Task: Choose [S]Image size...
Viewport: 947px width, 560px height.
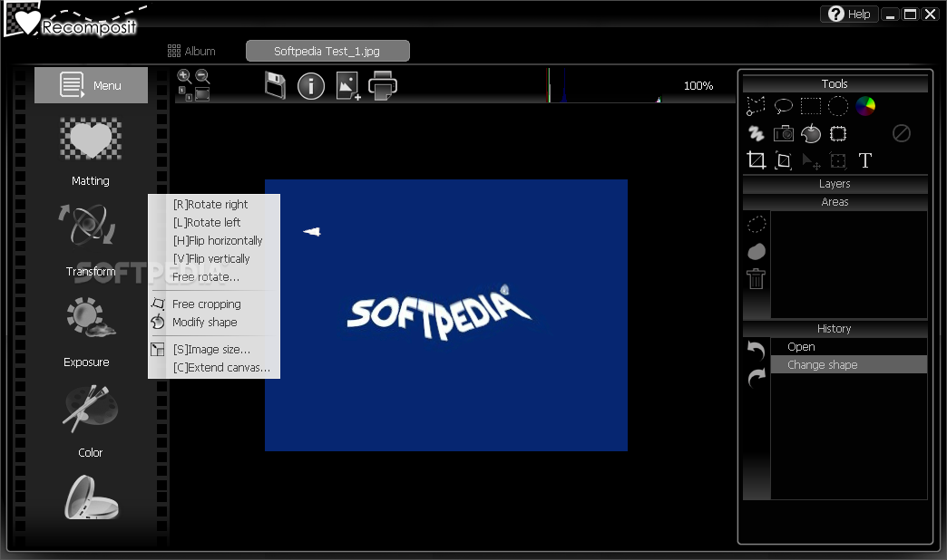Action: pyautogui.click(x=214, y=350)
